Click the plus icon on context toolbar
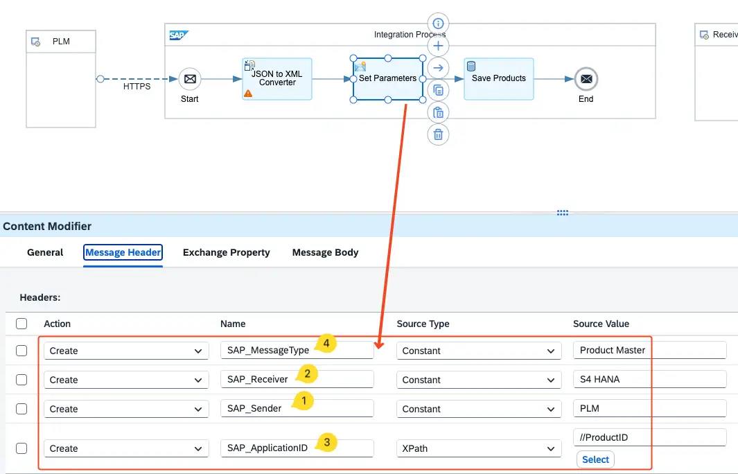 pos(438,46)
